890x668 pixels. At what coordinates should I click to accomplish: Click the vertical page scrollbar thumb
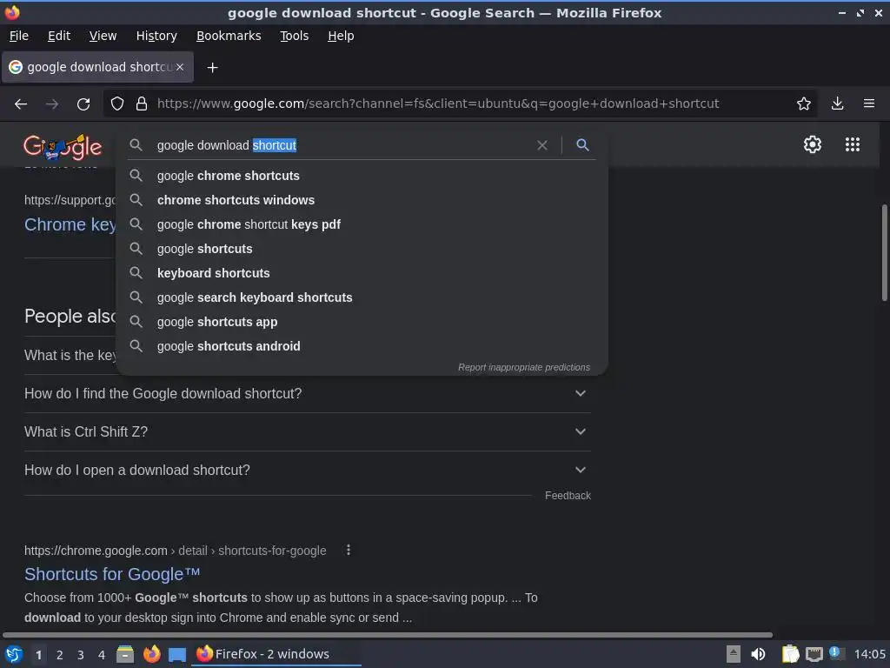tap(884, 253)
